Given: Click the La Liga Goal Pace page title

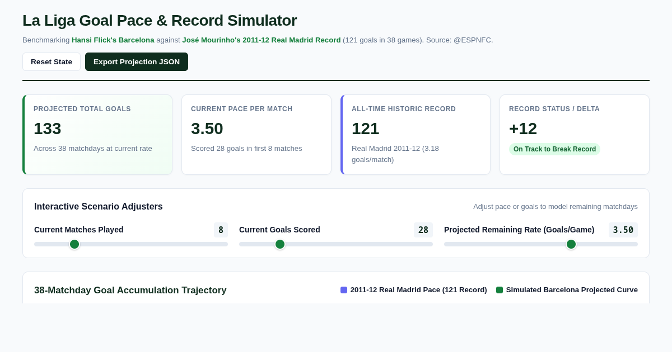Looking at the screenshot, I should [x=160, y=21].
